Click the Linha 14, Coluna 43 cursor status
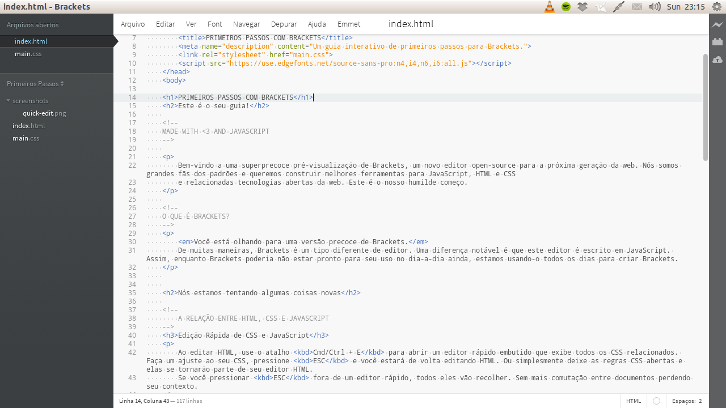This screenshot has height=408, width=726. point(144,401)
